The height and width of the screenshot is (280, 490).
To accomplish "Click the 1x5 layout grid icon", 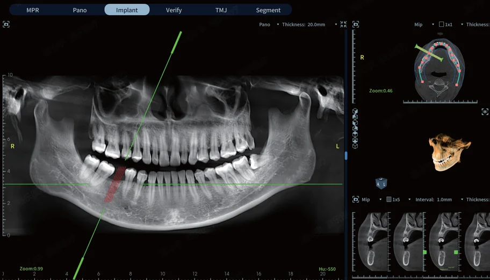I will [x=389, y=199].
